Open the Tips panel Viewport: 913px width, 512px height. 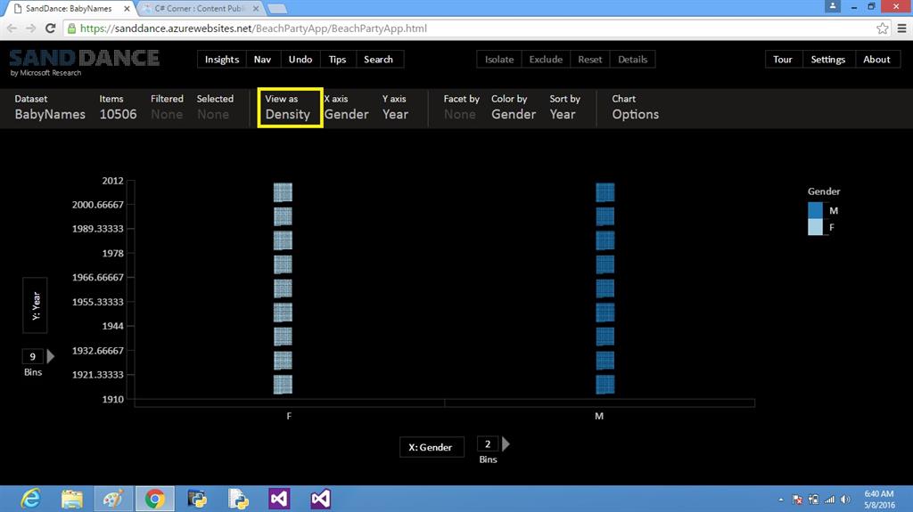[337, 60]
